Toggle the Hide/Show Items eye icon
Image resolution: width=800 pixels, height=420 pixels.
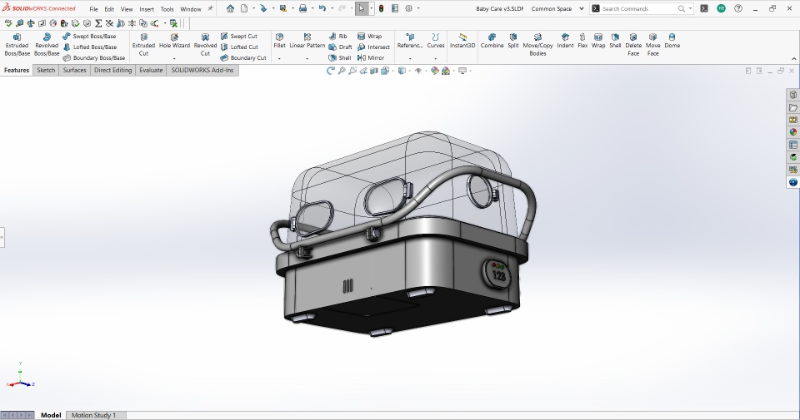[x=418, y=71]
